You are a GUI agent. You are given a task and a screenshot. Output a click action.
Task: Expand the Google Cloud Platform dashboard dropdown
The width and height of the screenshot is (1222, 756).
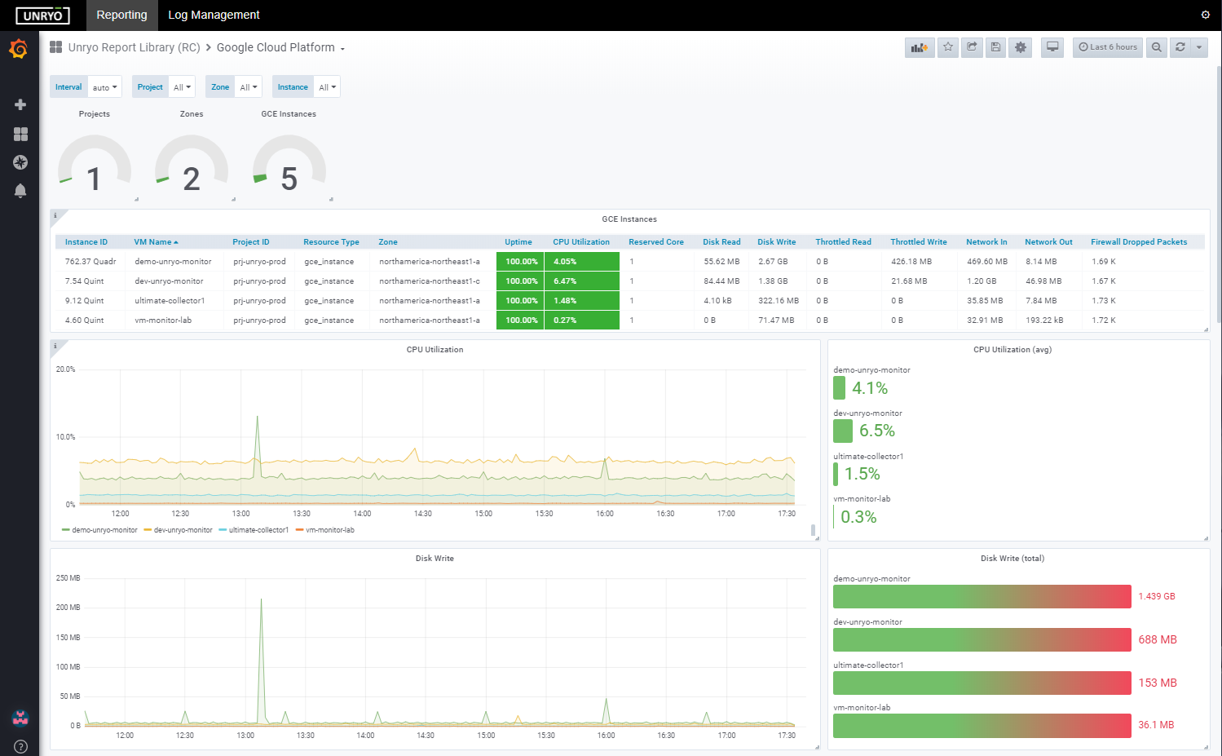coord(280,48)
